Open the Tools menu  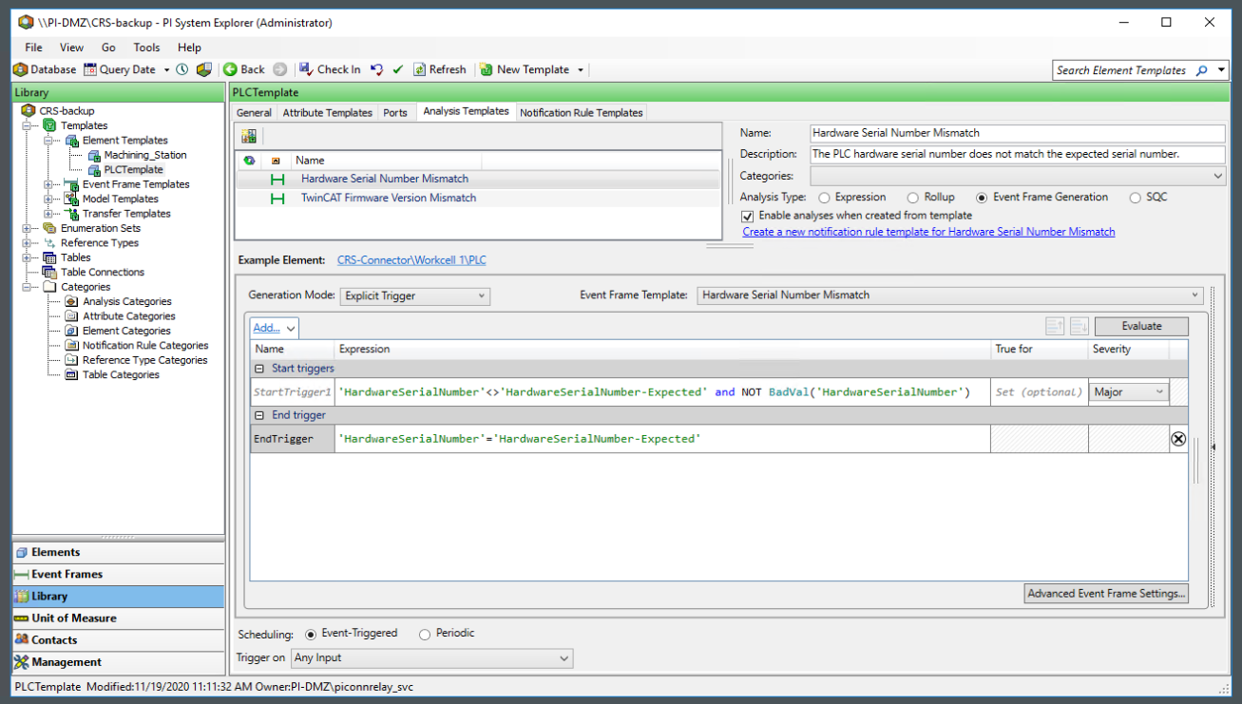coord(146,48)
